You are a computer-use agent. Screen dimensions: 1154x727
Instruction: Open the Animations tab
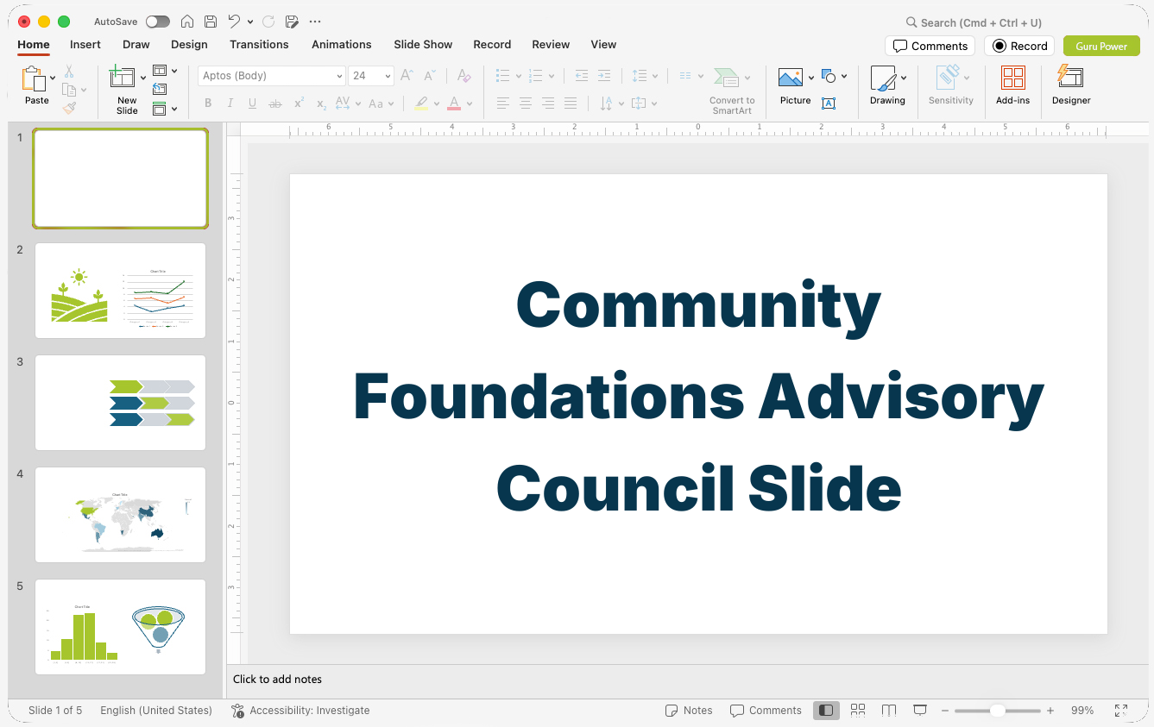[x=342, y=44]
